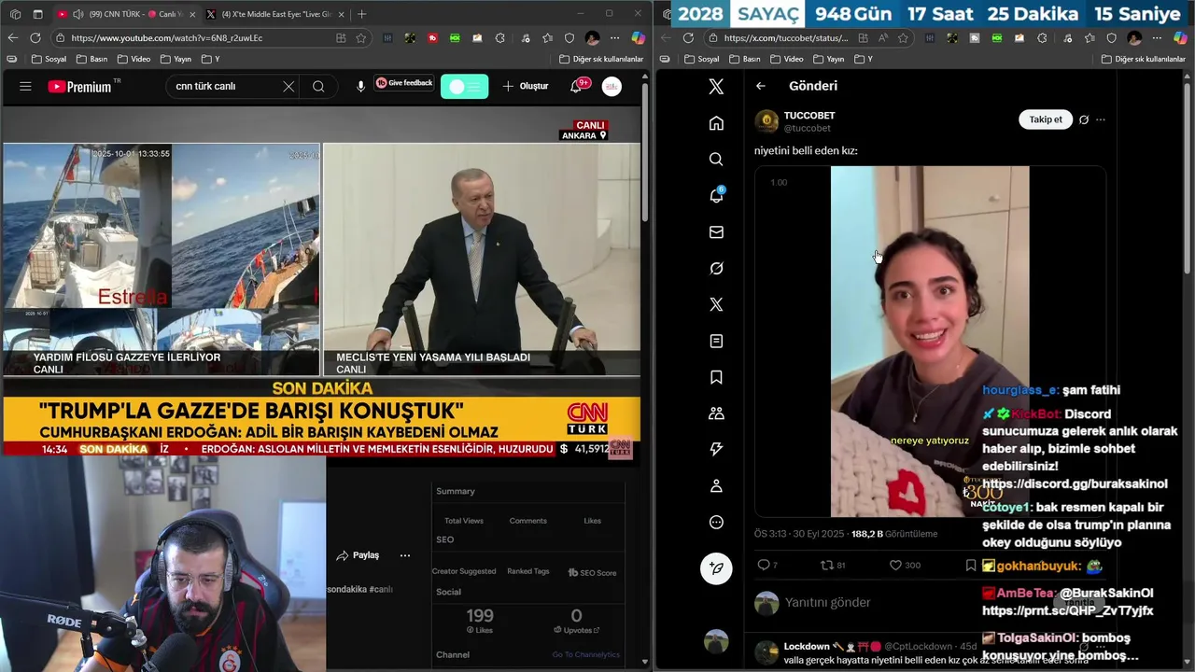Open a new tab in the YouTube window
Viewport: 1195px width, 672px height.
[x=361, y=14]
